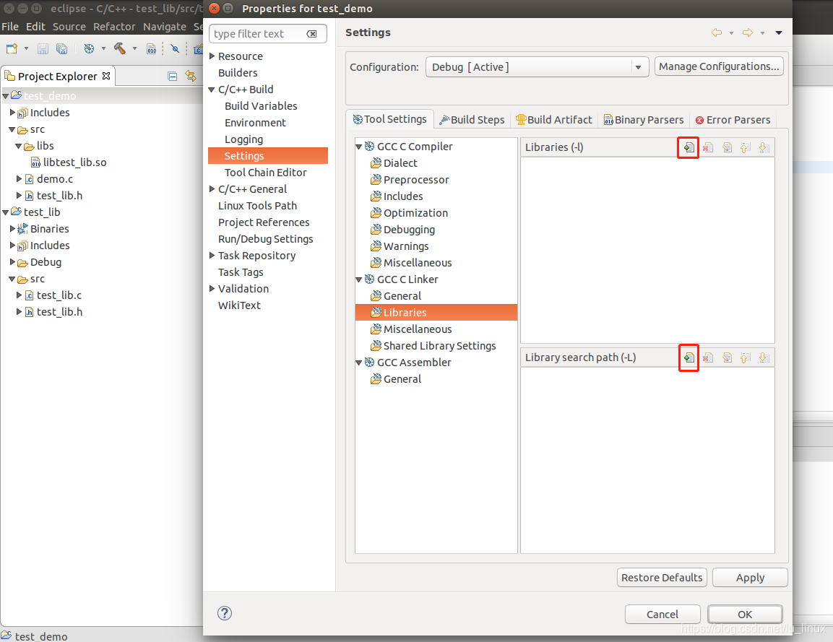The width and height of the screenshot is (833, 642).
Task: Switch to the Tool Settings tab
Action: click(x=389, y=119)
